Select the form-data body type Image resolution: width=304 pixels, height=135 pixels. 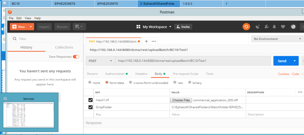click(x=107, y=82)
